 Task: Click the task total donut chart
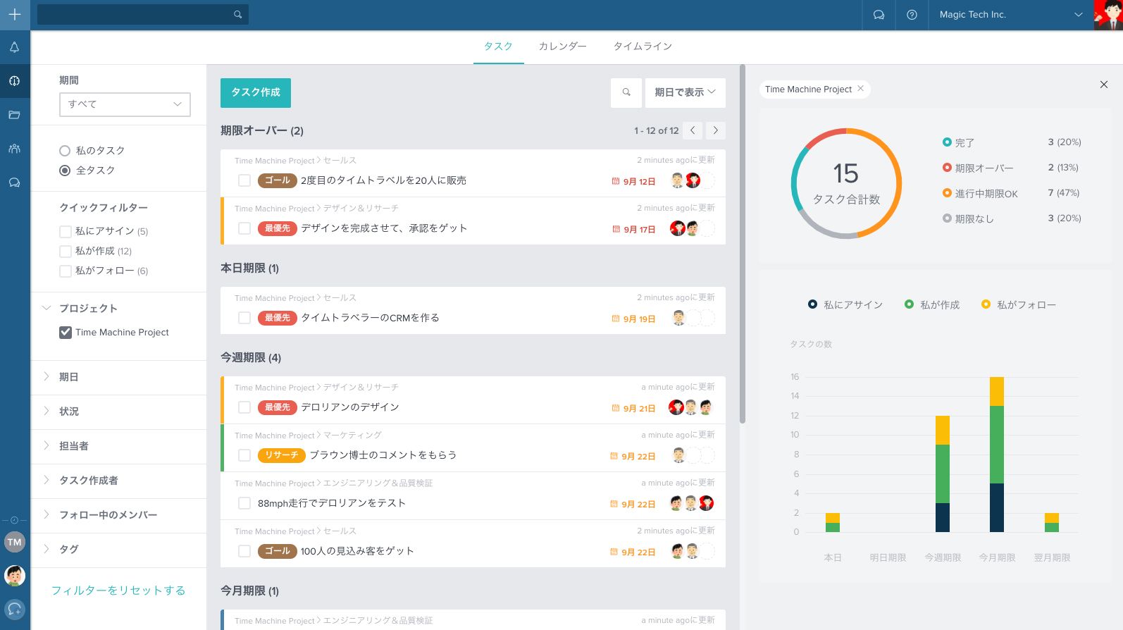(x=846, y=183)
